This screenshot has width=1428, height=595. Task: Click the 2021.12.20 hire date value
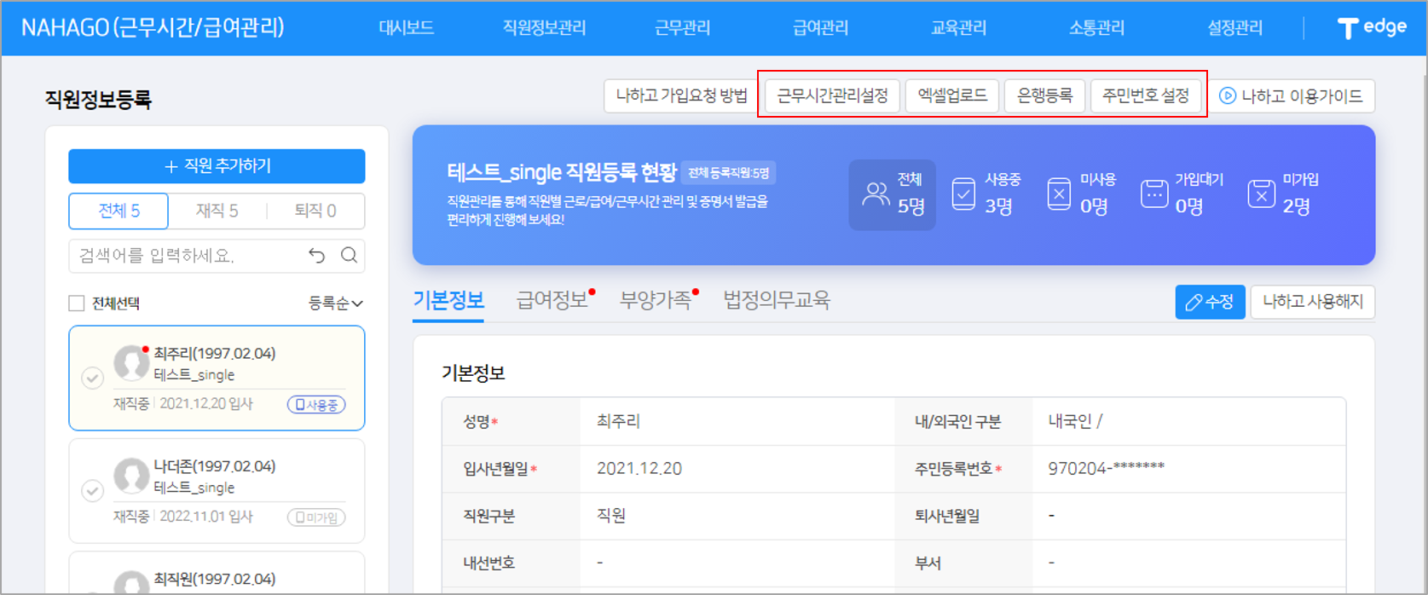(639, 468)
